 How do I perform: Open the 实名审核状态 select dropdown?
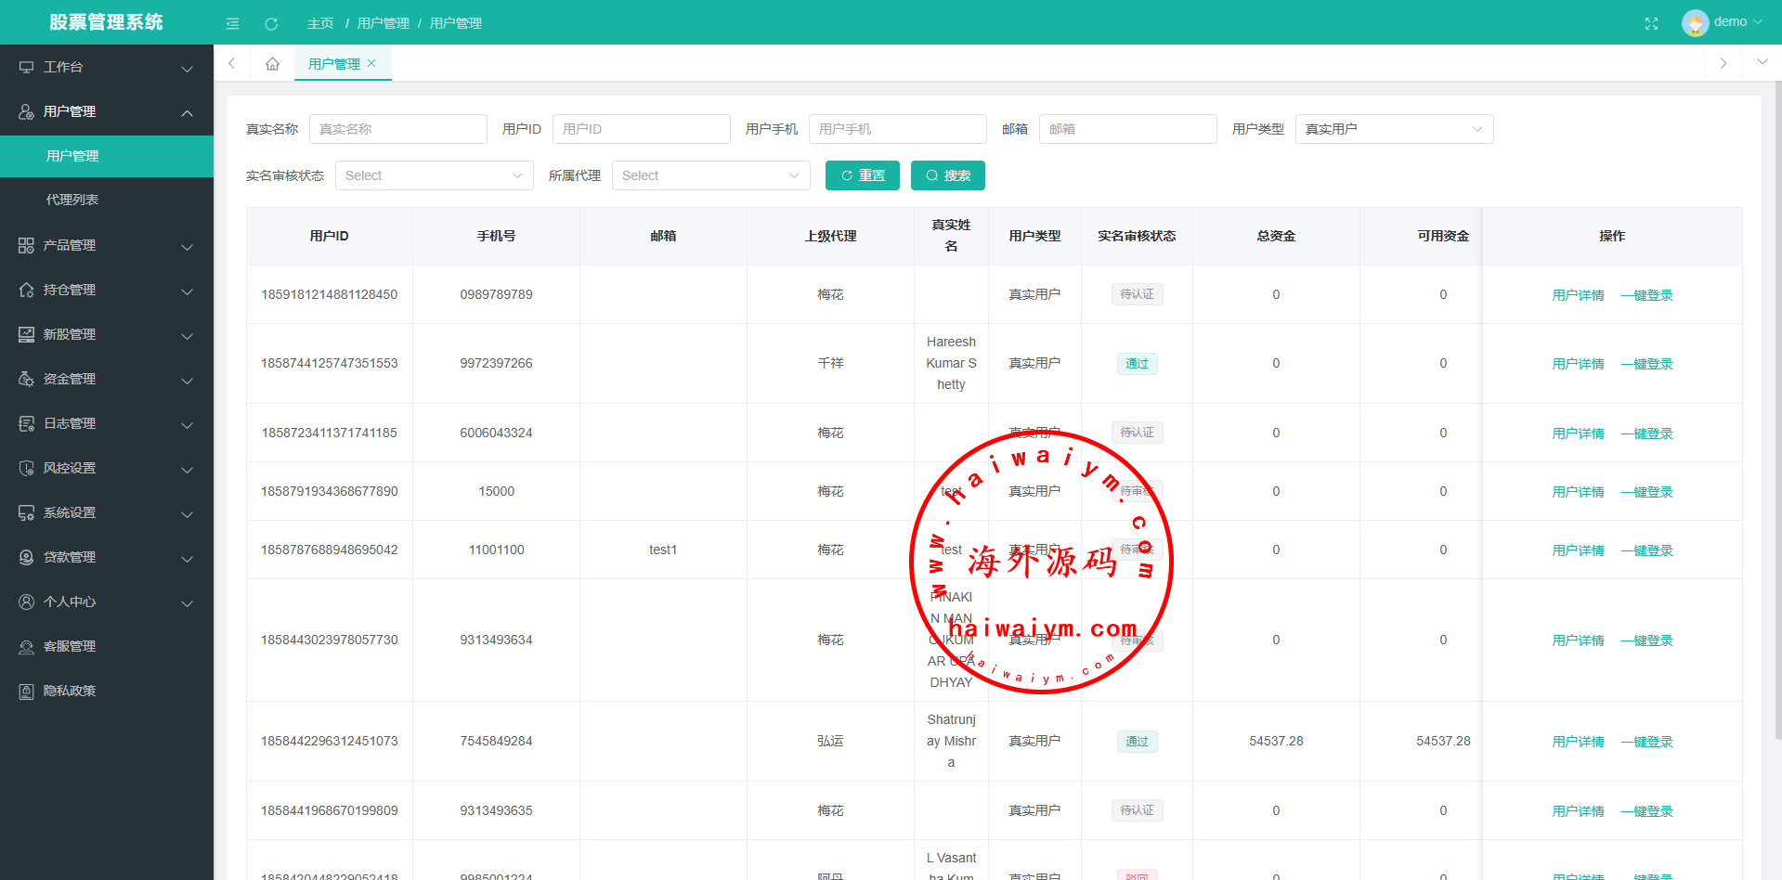pyautogui.click(x=434, y=175)
